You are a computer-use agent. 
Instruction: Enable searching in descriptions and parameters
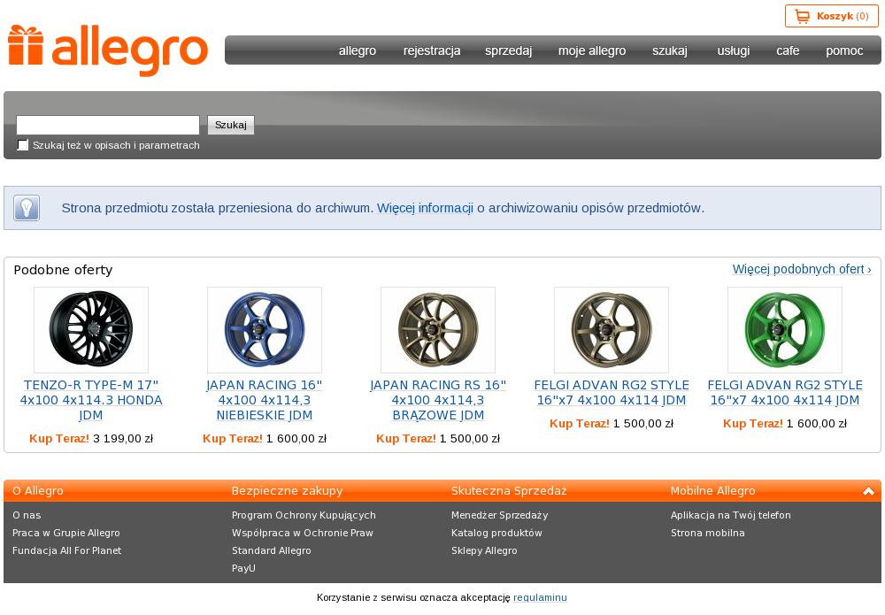[x=23, y=145]
